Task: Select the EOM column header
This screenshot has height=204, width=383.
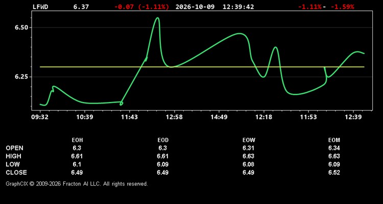Action: pyautogui.click(x=334, y=140)
